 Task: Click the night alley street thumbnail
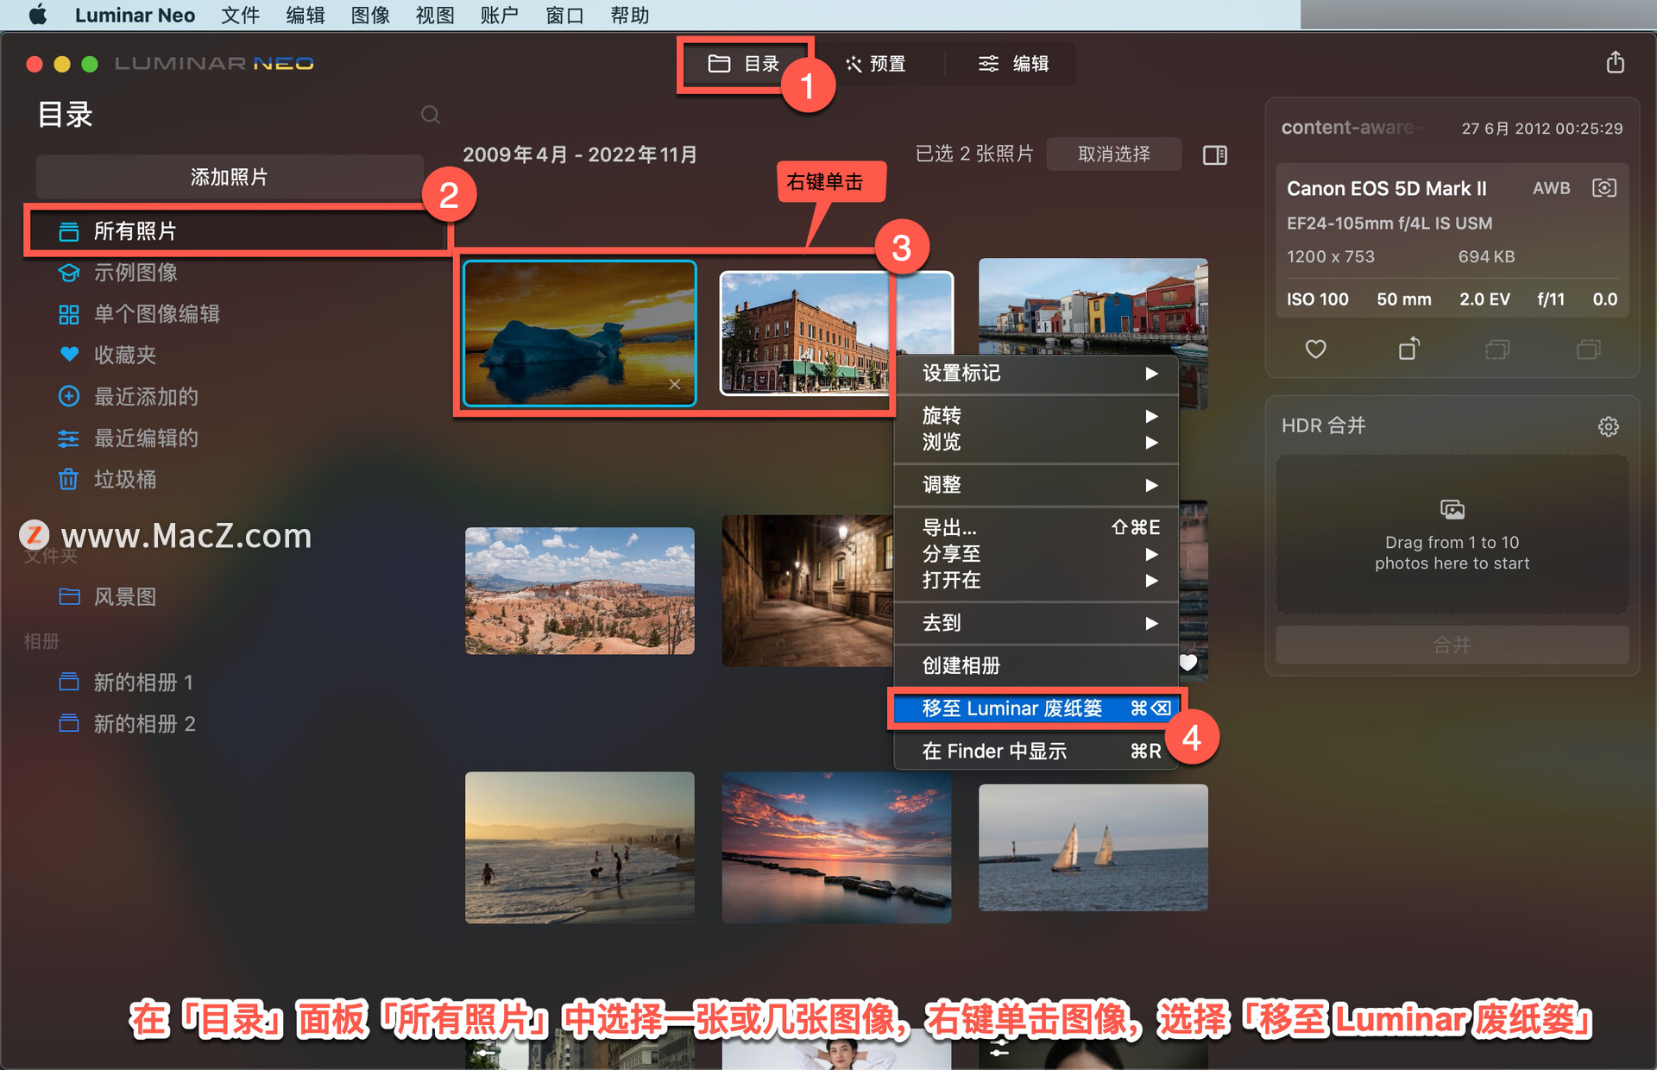click(807, 591)
